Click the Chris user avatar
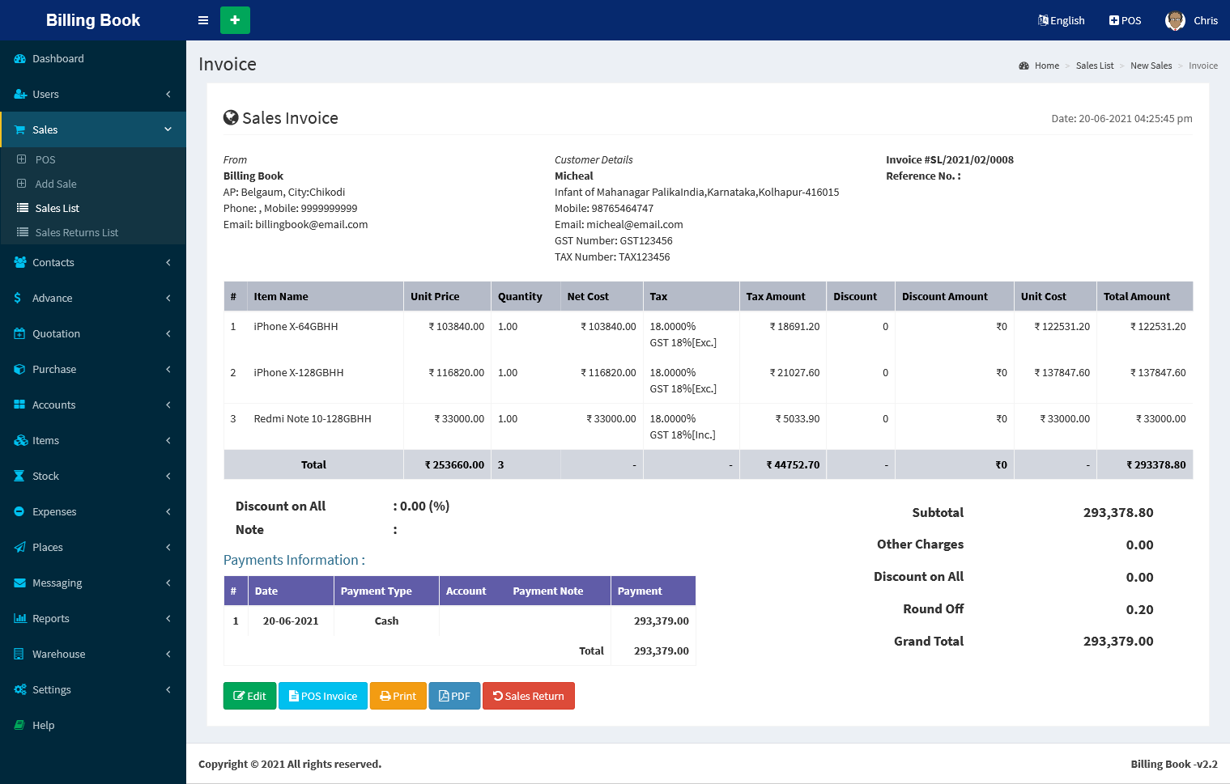 [1174, 20]
